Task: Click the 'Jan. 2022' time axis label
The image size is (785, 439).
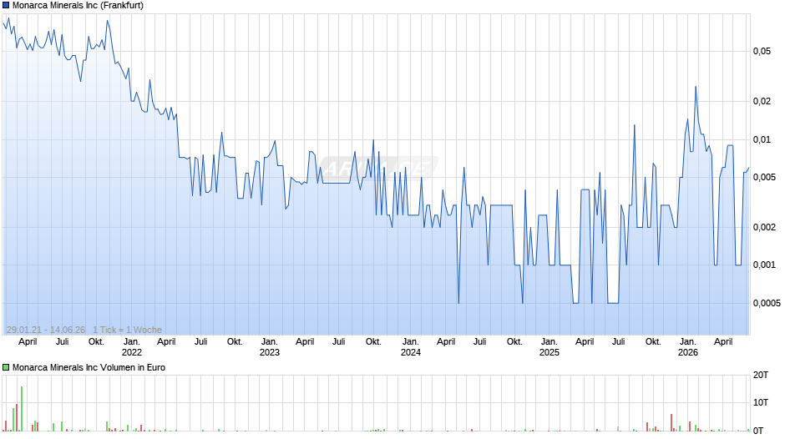Action: [132, 347]
